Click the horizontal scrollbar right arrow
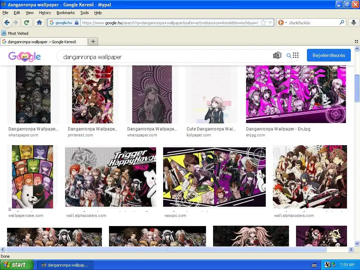 click(x=351, y=249)
